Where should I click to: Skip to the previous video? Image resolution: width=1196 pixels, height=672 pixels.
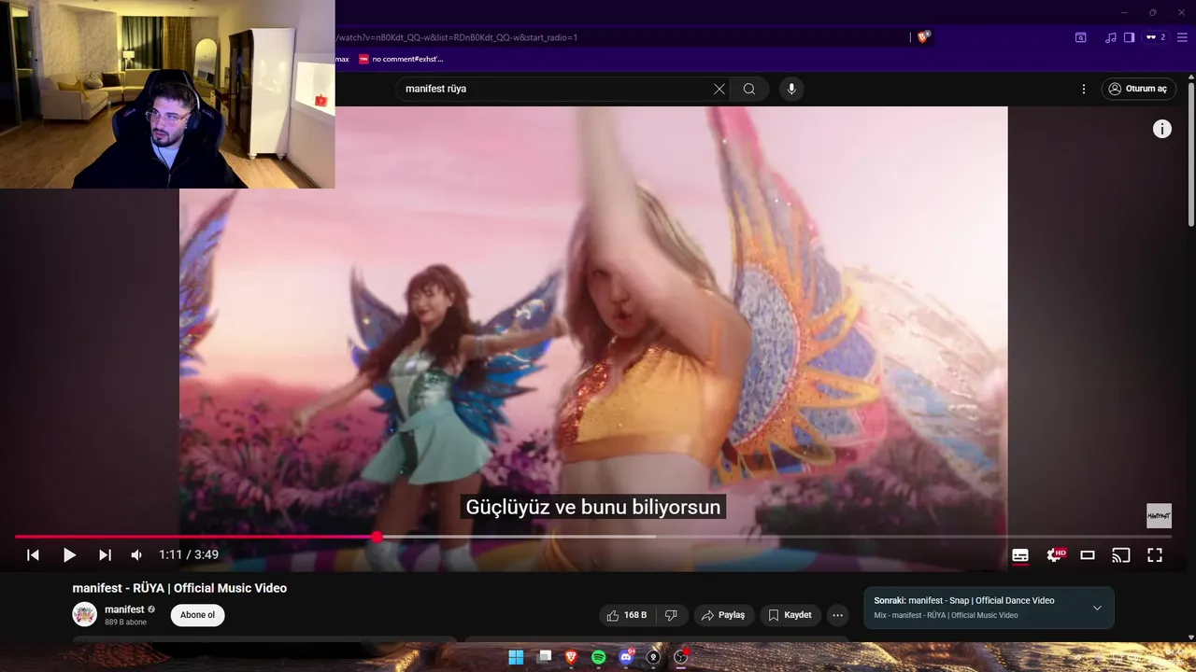33,554
